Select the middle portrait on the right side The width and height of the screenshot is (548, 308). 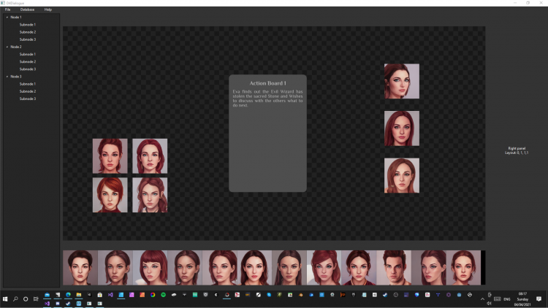click(402, 128)
